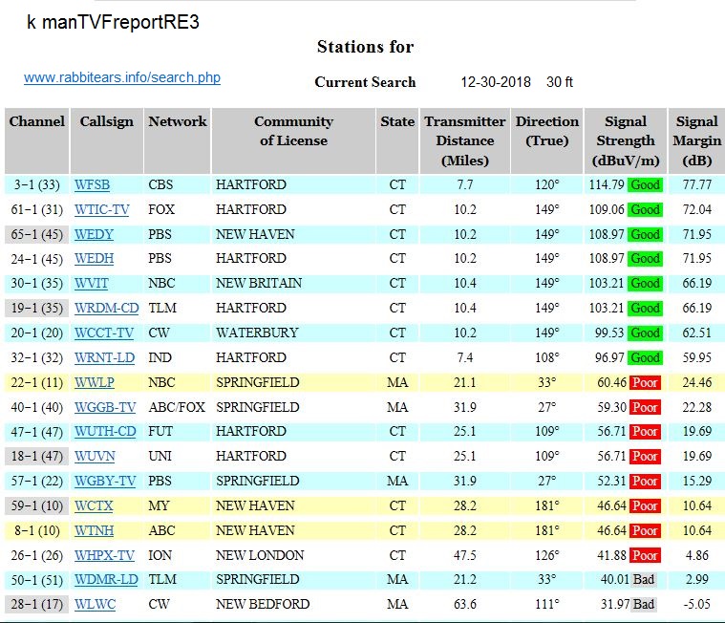
Task: Select the WEDY station link
Action: coord(95,234)
